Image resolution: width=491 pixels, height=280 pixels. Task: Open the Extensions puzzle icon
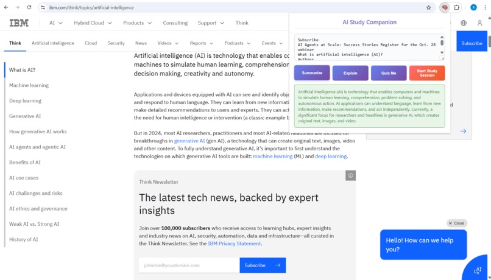click(456, 7)
